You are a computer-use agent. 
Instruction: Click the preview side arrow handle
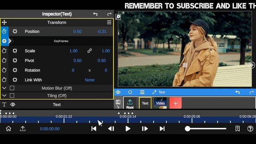(252, 65)
